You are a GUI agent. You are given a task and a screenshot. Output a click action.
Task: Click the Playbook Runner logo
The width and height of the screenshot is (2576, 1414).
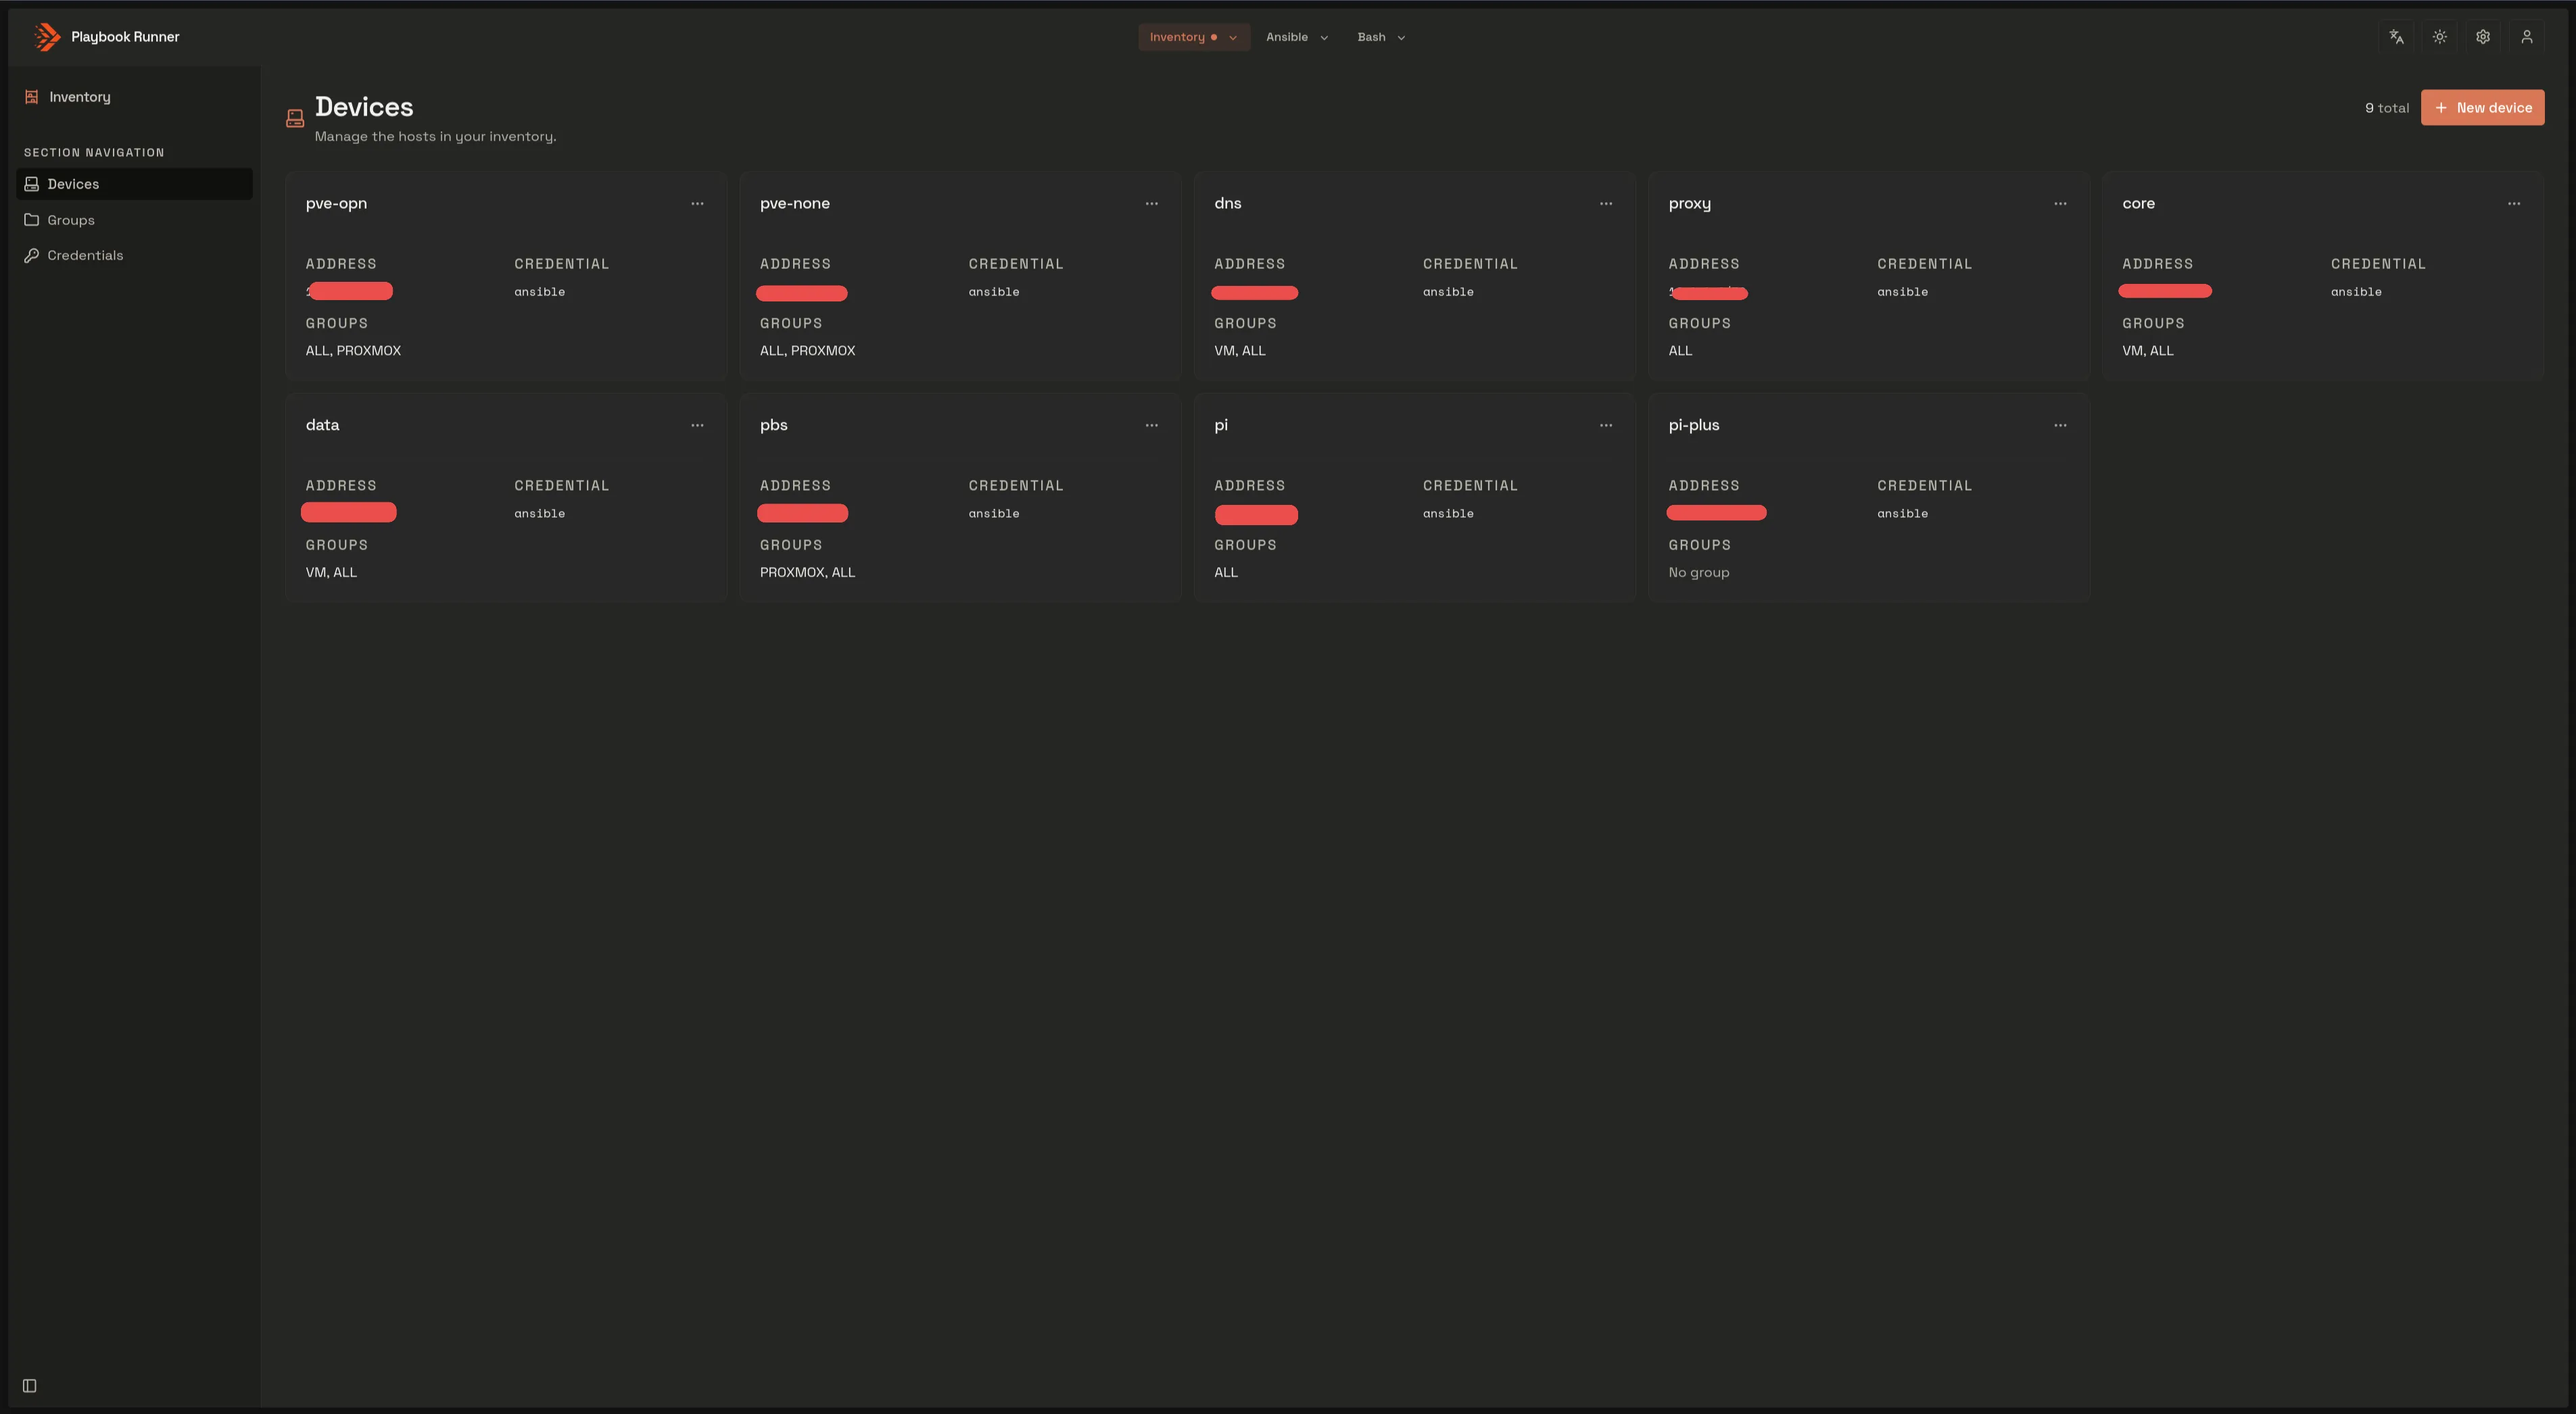click(47, 37)
